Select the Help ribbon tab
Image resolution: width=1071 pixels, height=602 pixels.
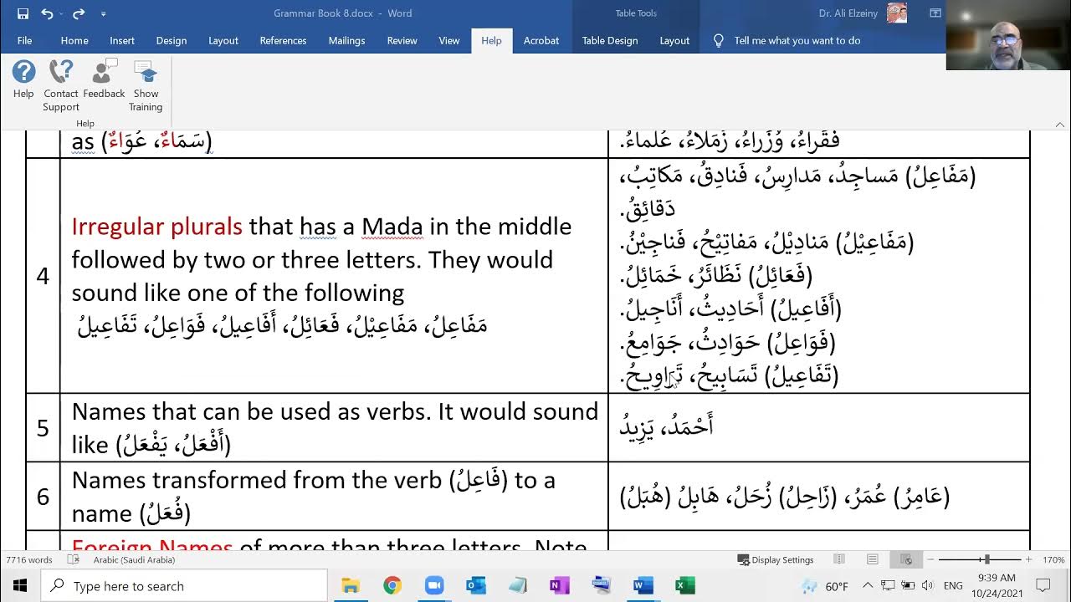[x=491, y=40]
